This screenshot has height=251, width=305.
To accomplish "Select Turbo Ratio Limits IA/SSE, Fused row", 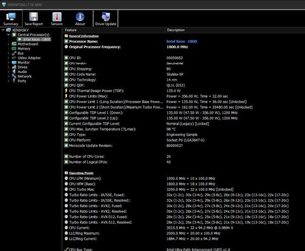I will [184, 195].
